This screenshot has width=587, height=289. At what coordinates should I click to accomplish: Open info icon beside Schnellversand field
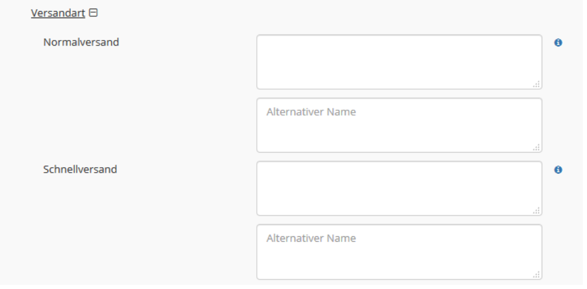558,170
